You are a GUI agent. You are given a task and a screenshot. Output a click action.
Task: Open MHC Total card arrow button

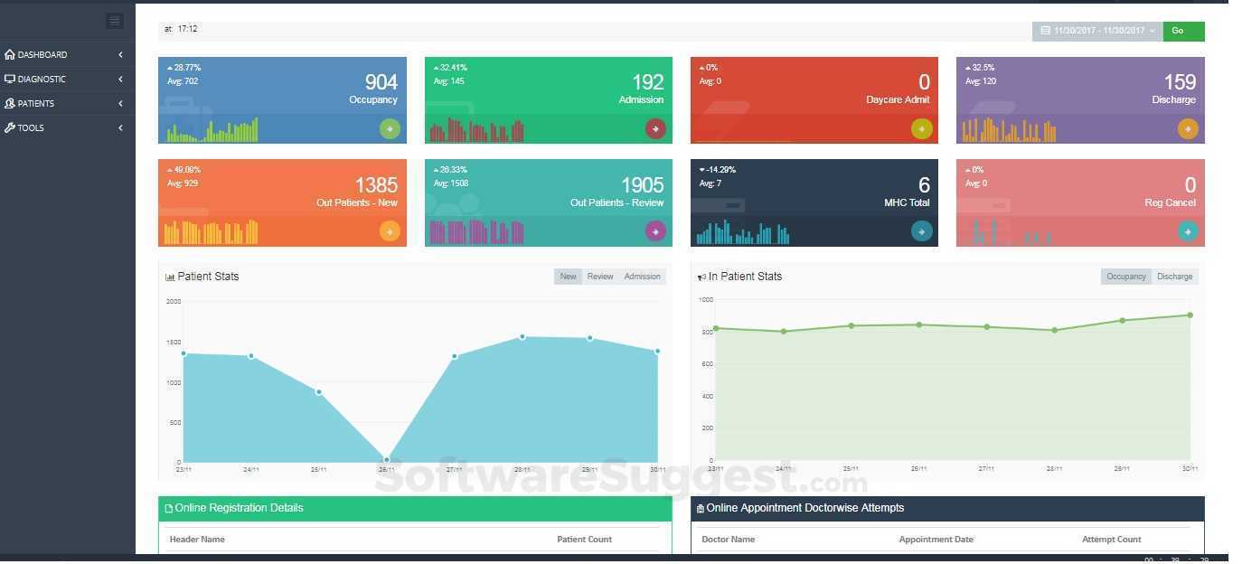tap(921, 231)
